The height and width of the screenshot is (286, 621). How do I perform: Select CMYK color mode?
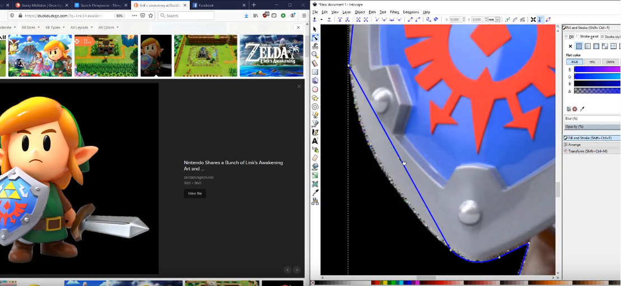(x=610, y=62)
